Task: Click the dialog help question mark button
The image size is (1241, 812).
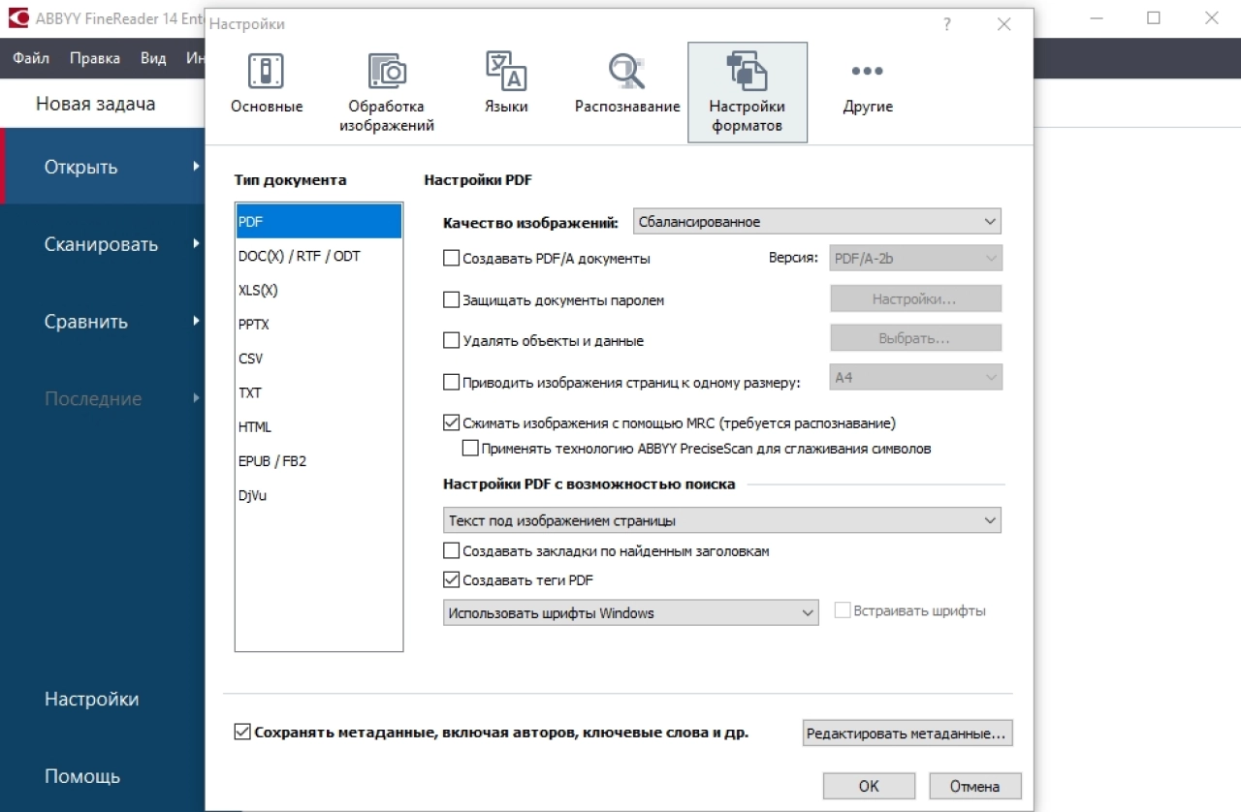Action: (947, 24)
